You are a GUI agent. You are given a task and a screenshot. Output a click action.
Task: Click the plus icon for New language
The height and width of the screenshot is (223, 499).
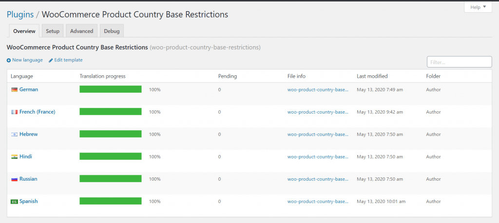coord(9,60)
